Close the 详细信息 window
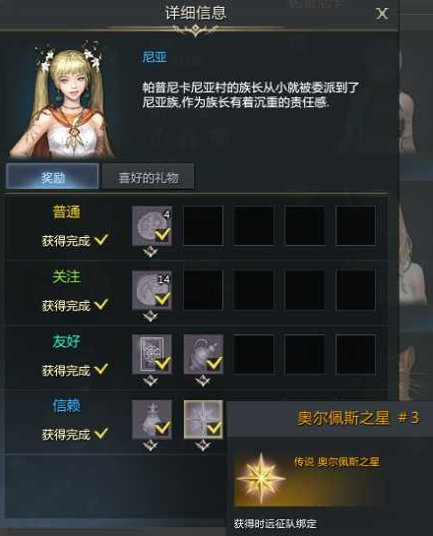Screen dimensions: 433x536 tap(382, 14)
